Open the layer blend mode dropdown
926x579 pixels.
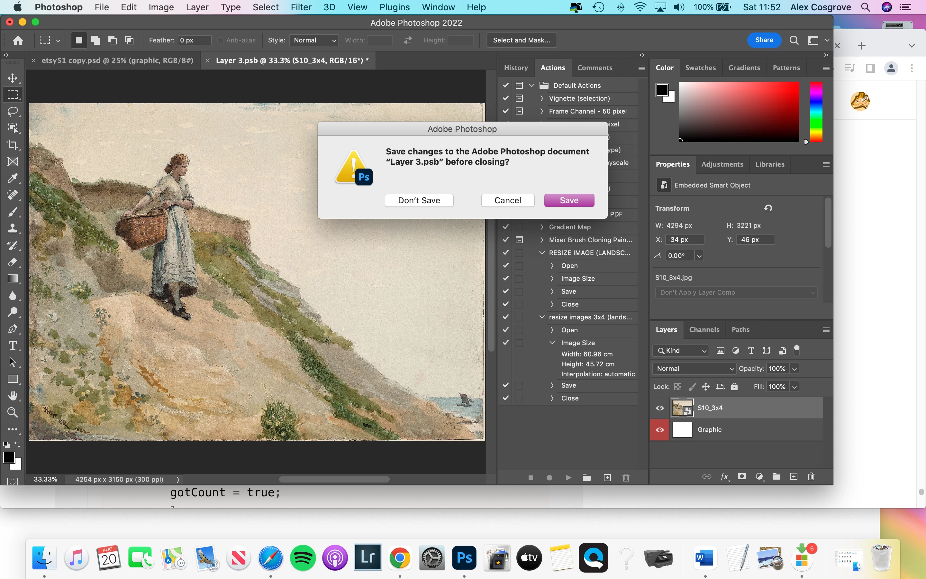point(694,368)
